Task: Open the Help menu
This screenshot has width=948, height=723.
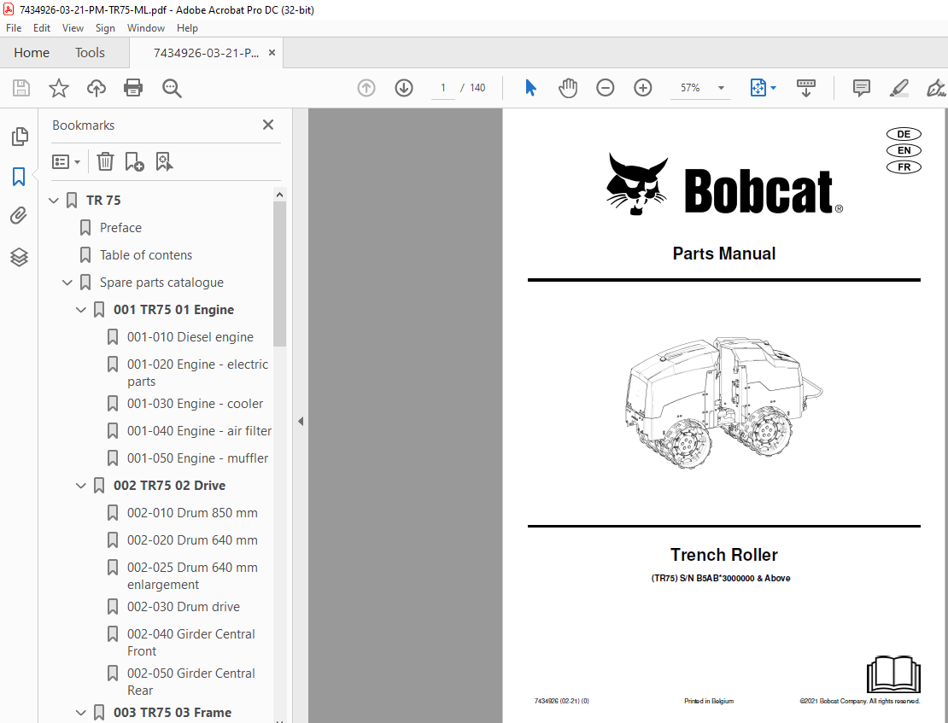Action: [187, 28]
